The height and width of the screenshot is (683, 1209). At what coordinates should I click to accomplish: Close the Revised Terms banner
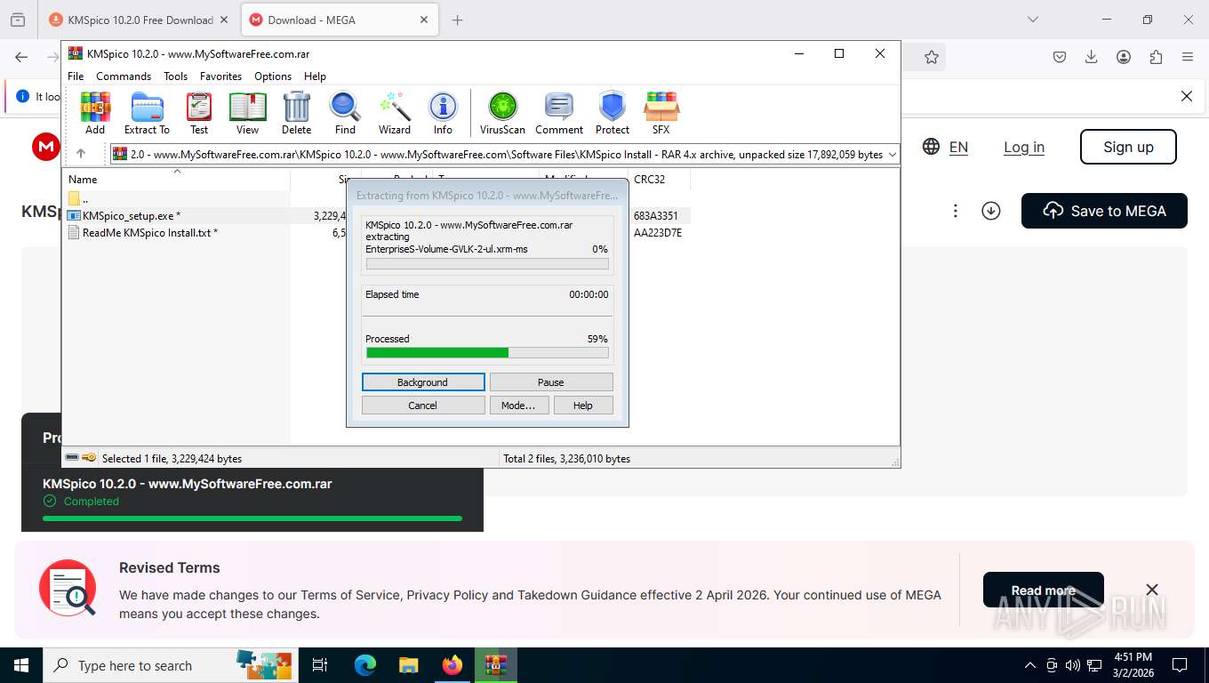pyautogui.click(x=1152, y=590)
